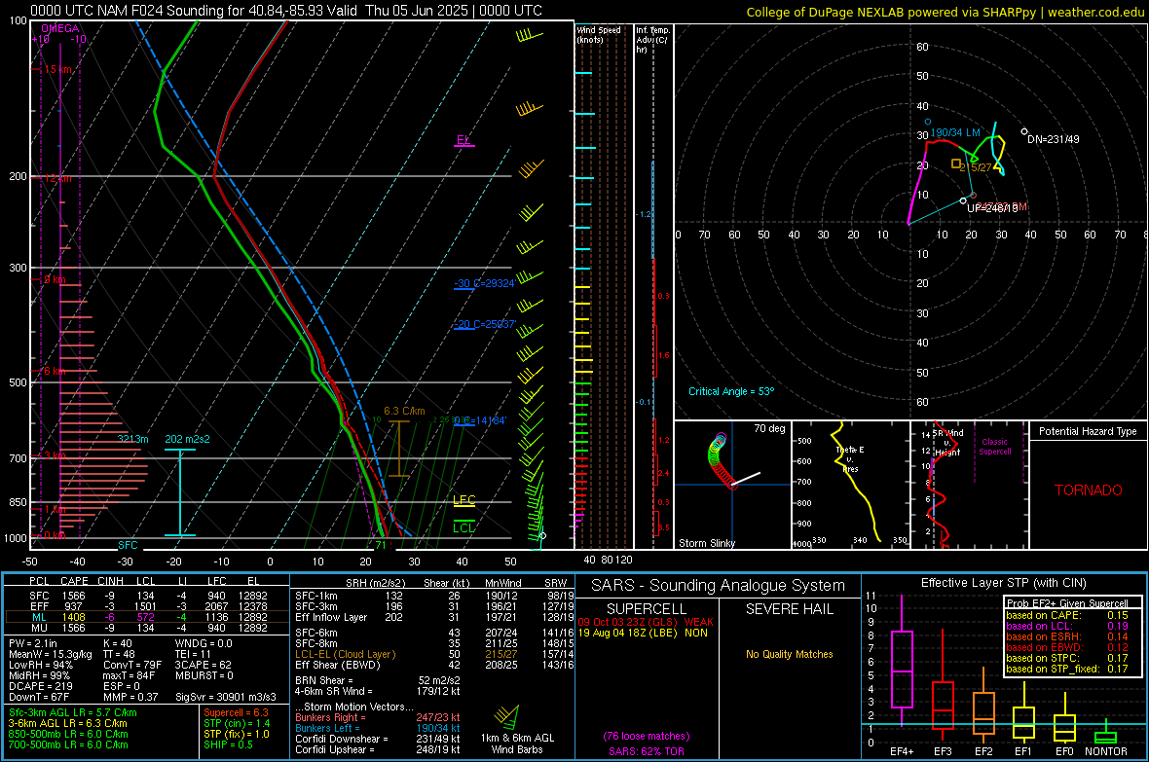The height and width of the screenshot is (762, 1149).
Task: Click the 3213m inflow top label
Action: [132, 439]
